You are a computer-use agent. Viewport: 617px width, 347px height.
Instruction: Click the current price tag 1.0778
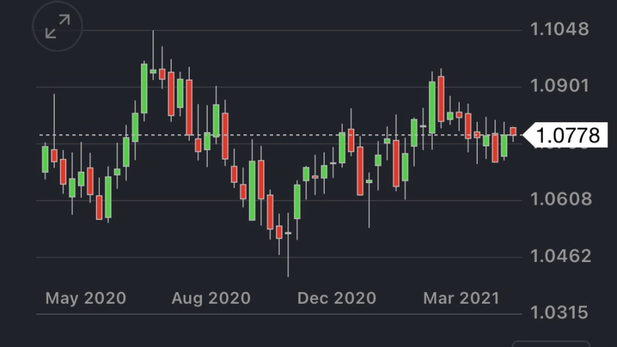[x=566, y=135]
